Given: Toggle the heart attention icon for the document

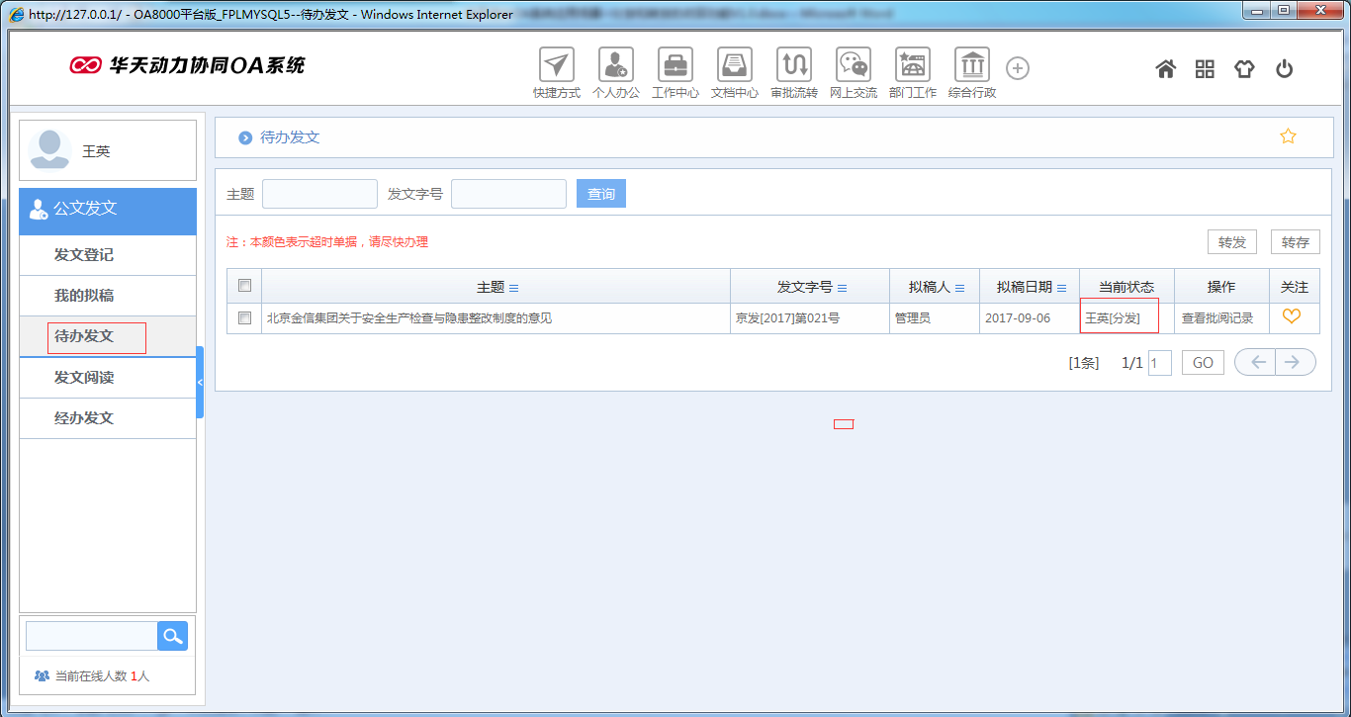Looking at the screenshot, I should point(1294,318).
